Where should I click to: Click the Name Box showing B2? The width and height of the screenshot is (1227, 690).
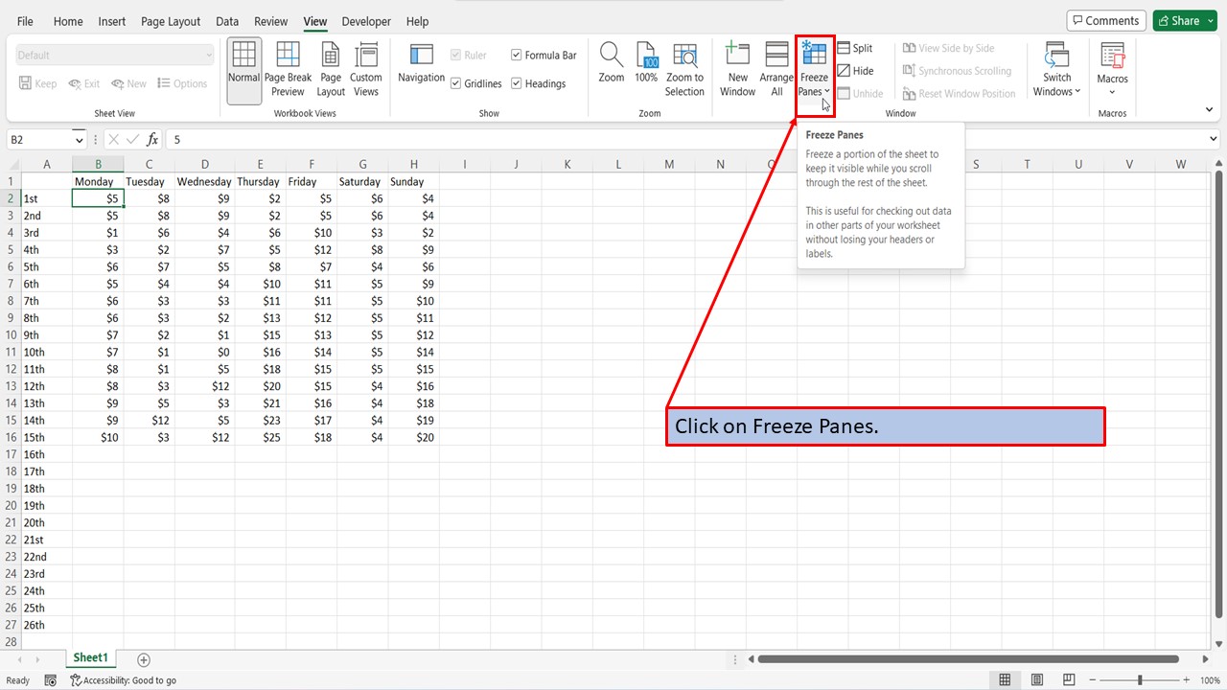coord(38,139)
